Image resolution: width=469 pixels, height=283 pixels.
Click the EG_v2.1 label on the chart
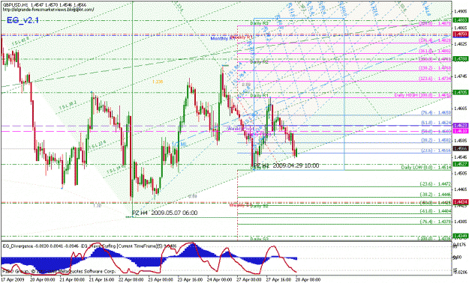[23, 20]
